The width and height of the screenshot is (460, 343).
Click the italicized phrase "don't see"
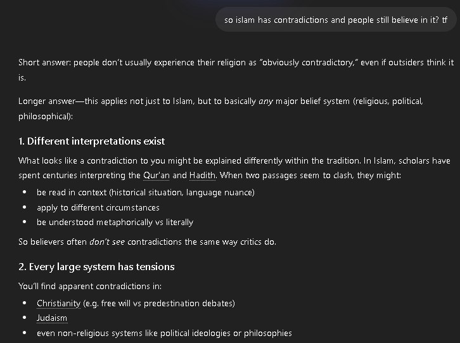click(107, 242)
